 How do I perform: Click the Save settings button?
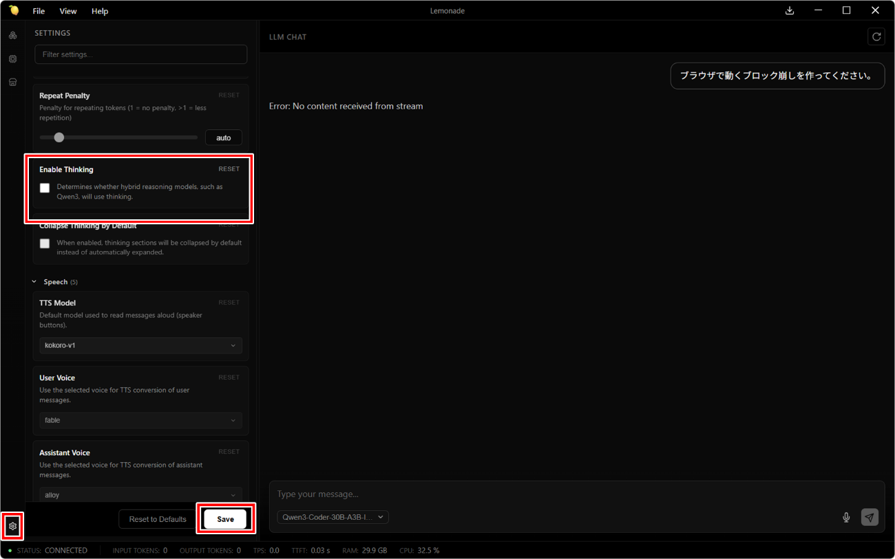(225, 519)
